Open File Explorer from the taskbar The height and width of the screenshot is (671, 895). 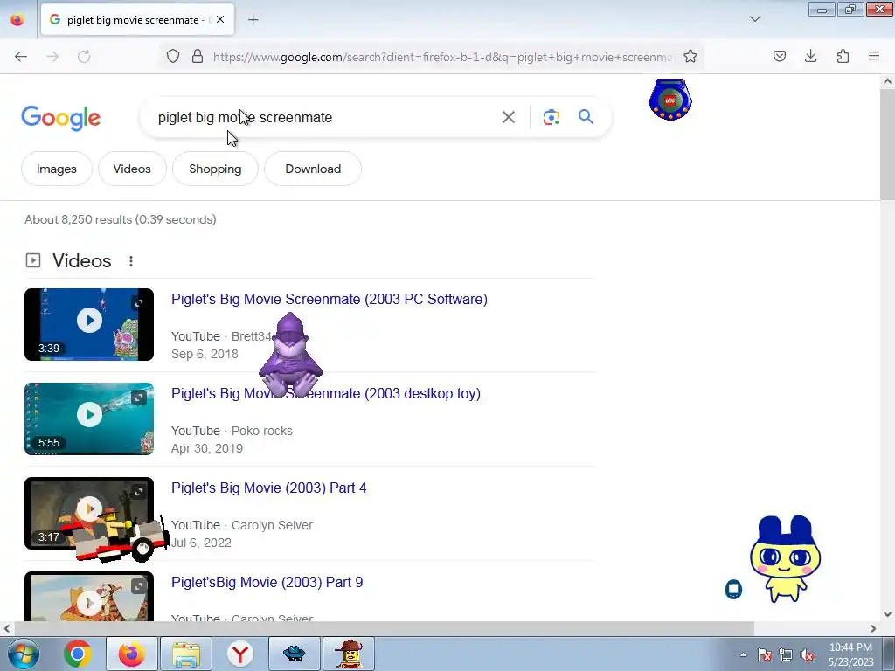tap(186, 654)
